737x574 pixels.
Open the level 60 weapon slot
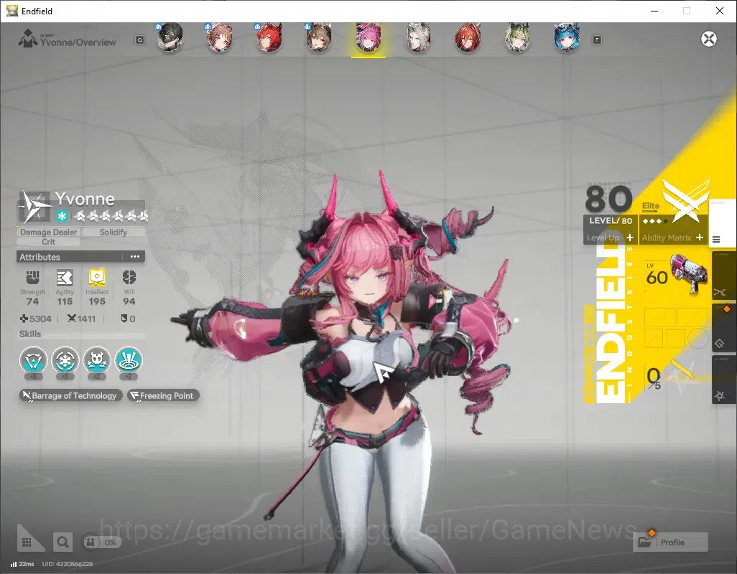pyautogui.click(x=677, y=275)
